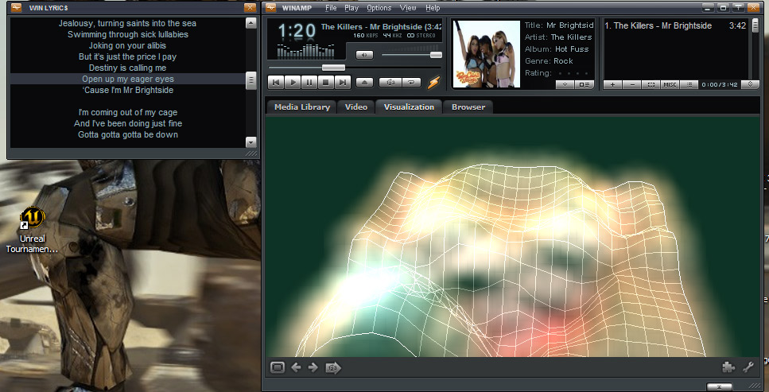Click scroll down arrow in Win Lyrics
The width and height of the screenshot is (769, 392).
click(251, 142)
